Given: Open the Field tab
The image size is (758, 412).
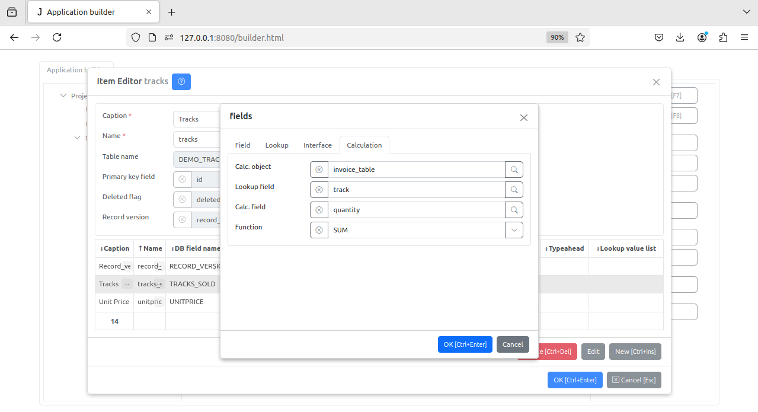Looking at the screenshot, I should (x=242, y=145).
